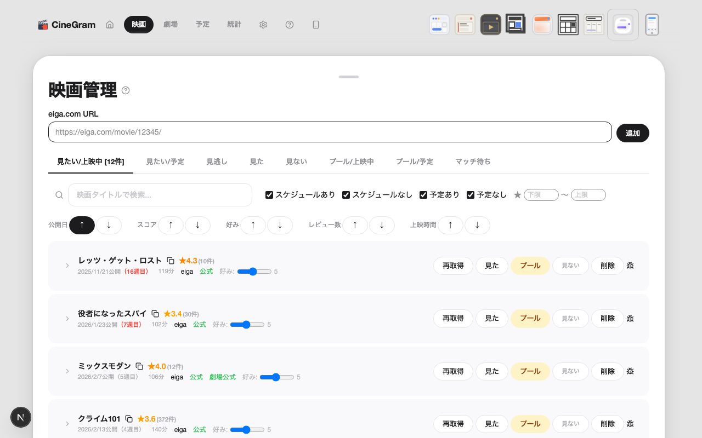702x438 pixels.
Task: Click the home icon in navigation bar
Action: click(110, 25)
